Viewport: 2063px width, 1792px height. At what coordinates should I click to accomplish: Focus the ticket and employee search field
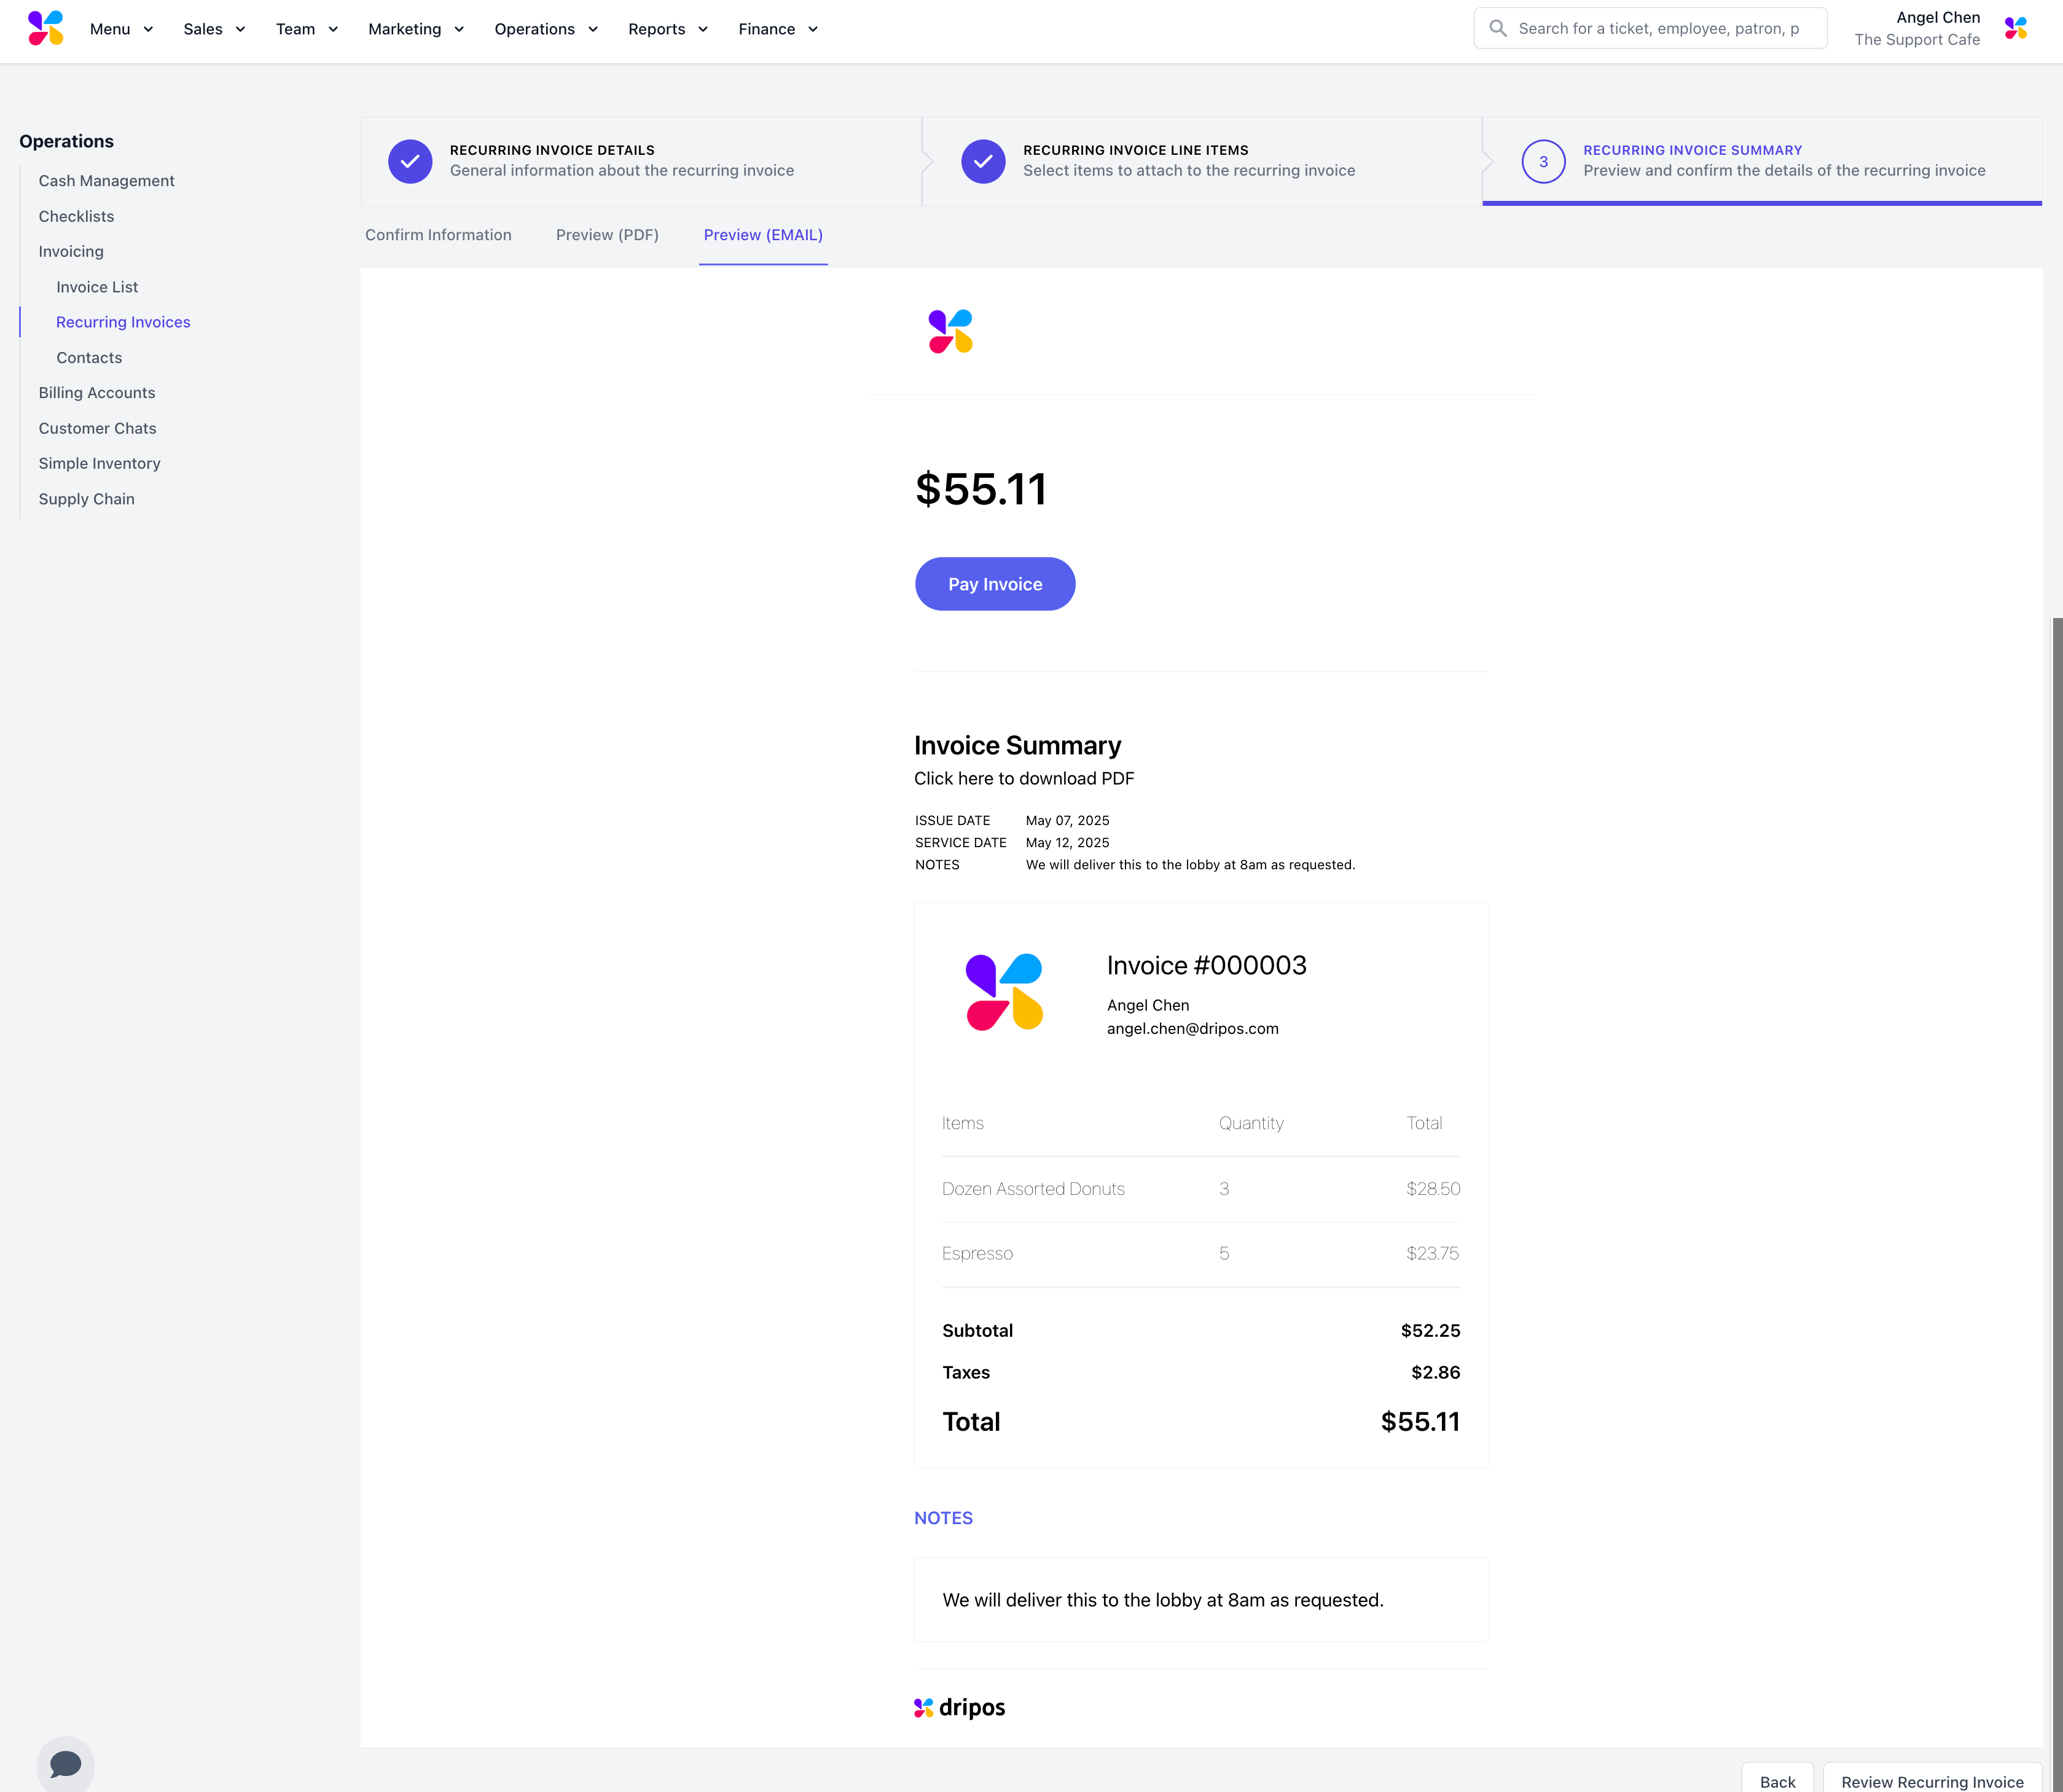pyautogui.click(x=1660, y=28)
